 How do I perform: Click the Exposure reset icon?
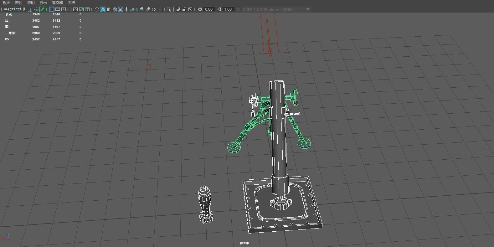tap(200, 9)
